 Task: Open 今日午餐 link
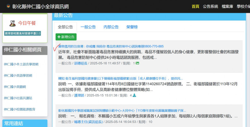click(27, 23)
